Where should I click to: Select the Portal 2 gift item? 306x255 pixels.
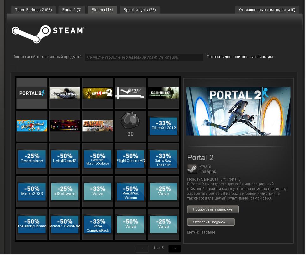pos(32,93)
